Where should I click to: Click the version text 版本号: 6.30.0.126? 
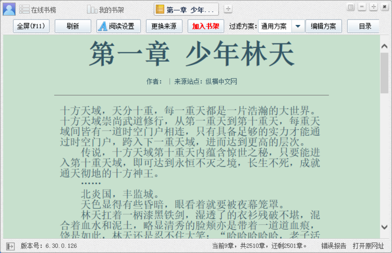coord(49,246)
